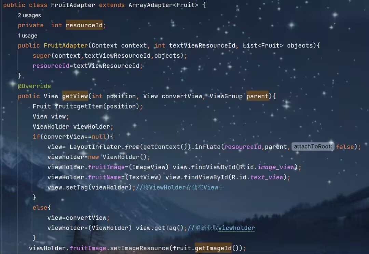Place cursor on if(convertView==null) condition
369x254 pixels.
[x=73, y=137]
